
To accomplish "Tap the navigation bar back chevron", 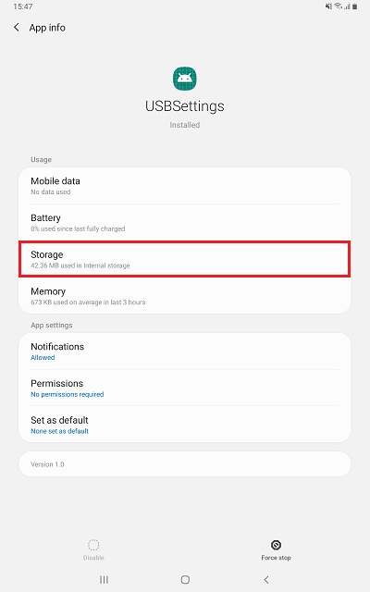I will pos(266,580).
